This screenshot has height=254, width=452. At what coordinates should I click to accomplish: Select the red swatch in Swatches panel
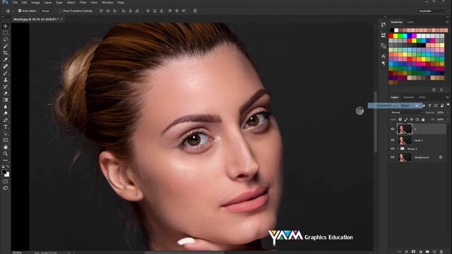tap(391, 36)
